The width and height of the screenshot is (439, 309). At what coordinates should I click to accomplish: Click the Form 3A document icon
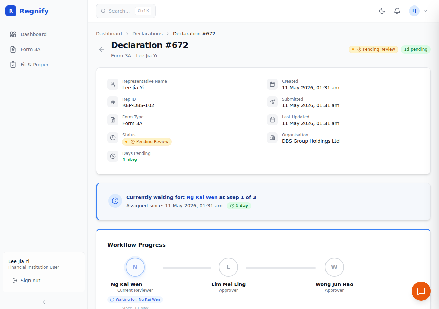click(x=13, y=49)
